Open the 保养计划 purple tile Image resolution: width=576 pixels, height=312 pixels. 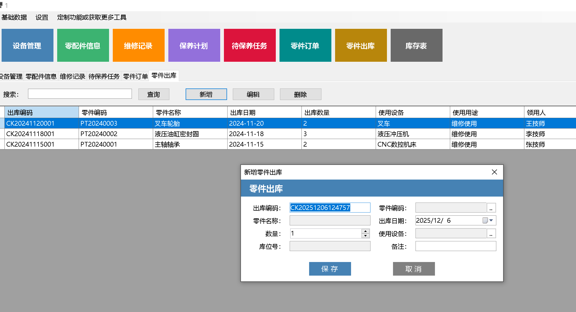click(194, 46)
